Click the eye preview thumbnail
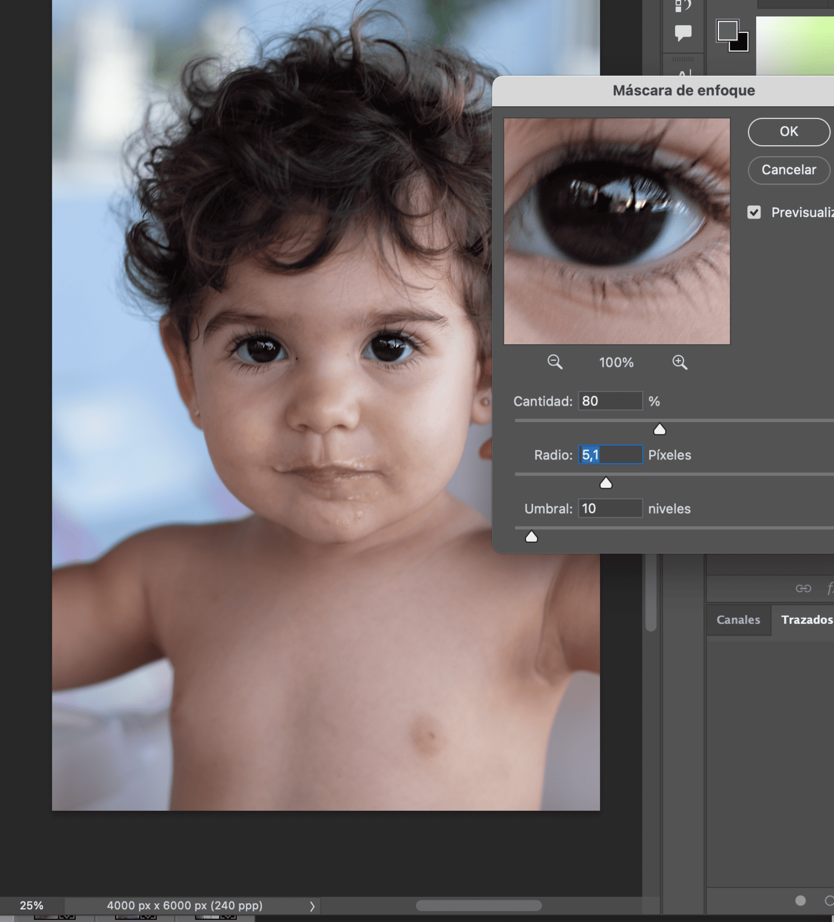The image size is (834, 922). coord(617,231)
